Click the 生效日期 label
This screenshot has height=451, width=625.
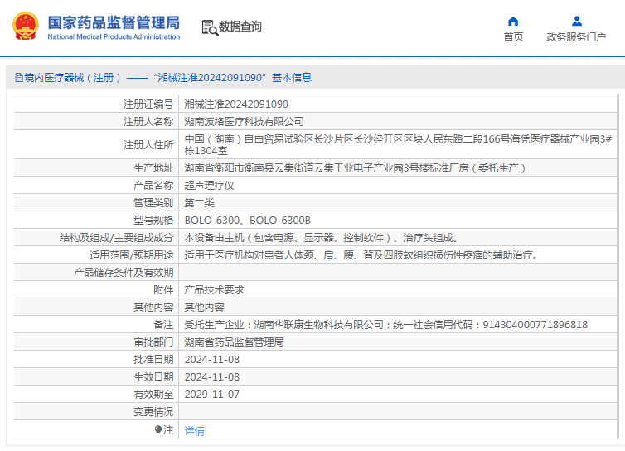(153, 377)
